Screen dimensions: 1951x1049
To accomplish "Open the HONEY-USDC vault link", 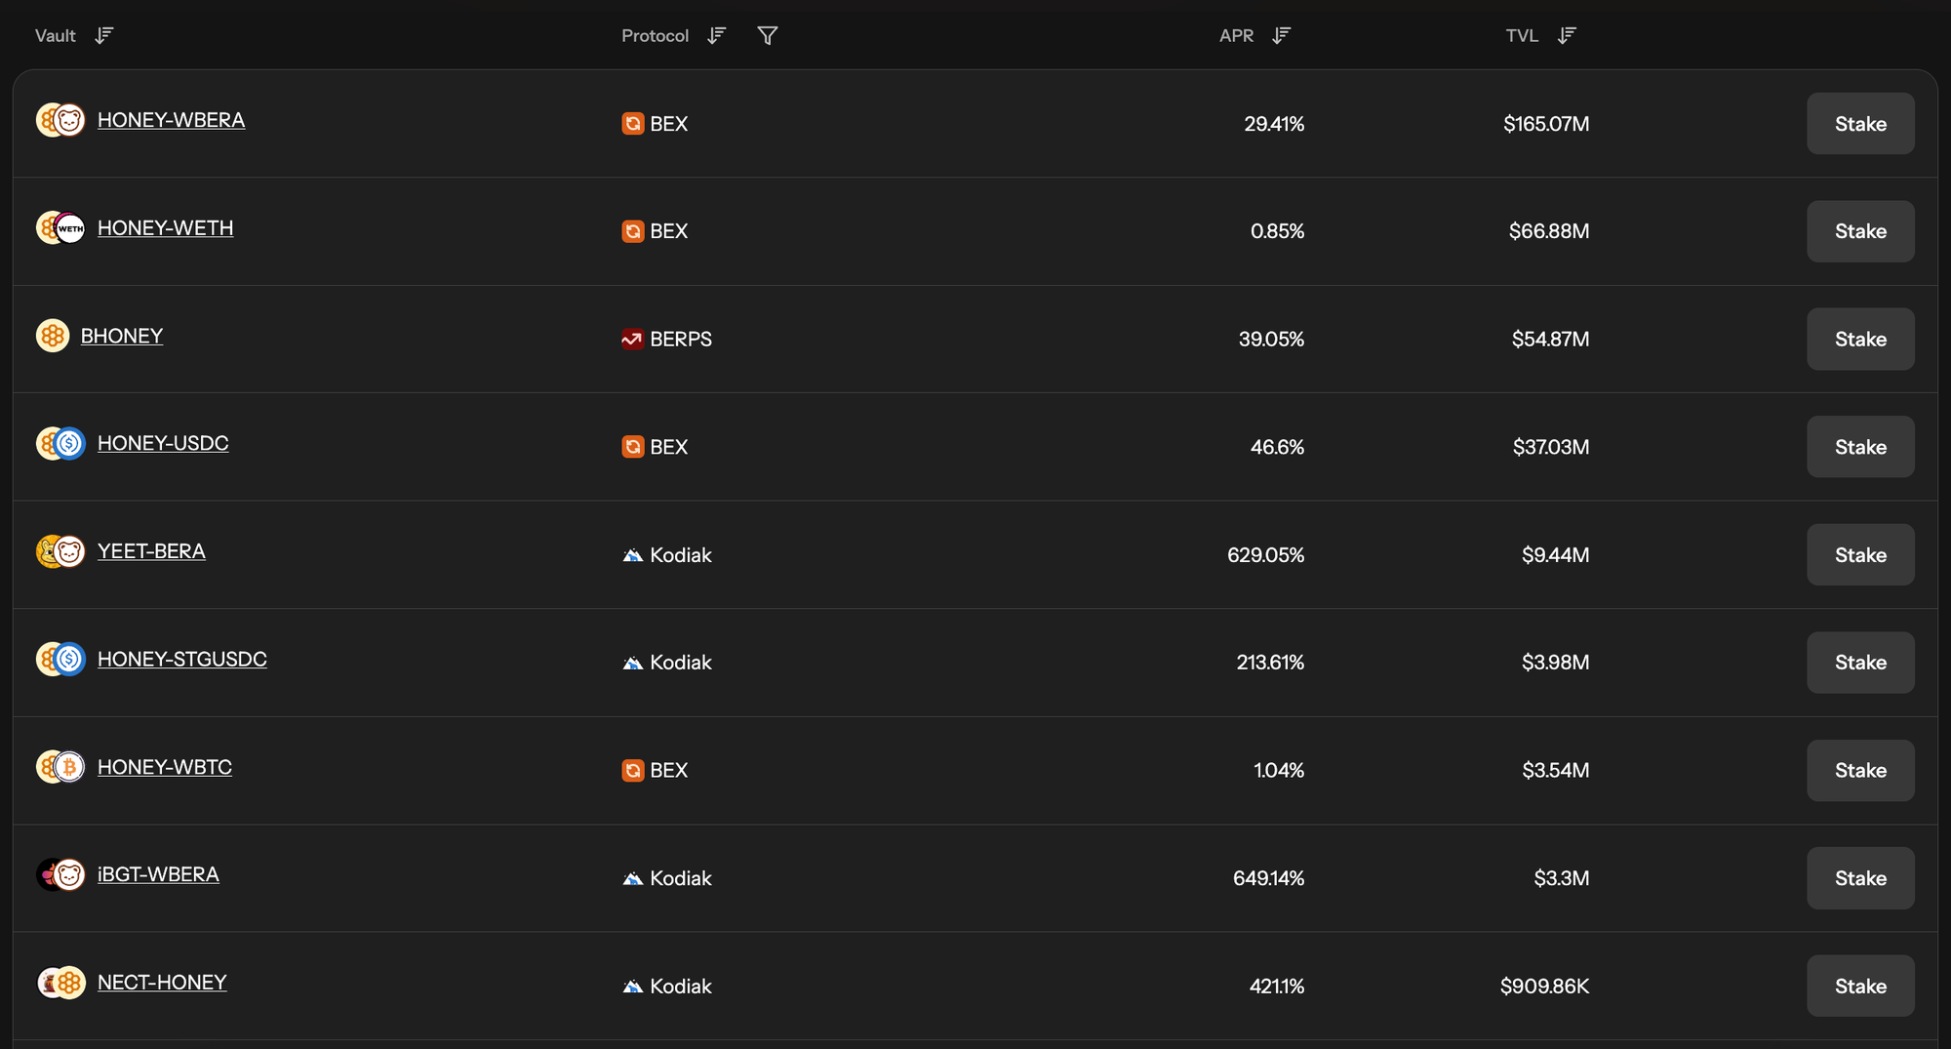I will click(x=163, y=444).
